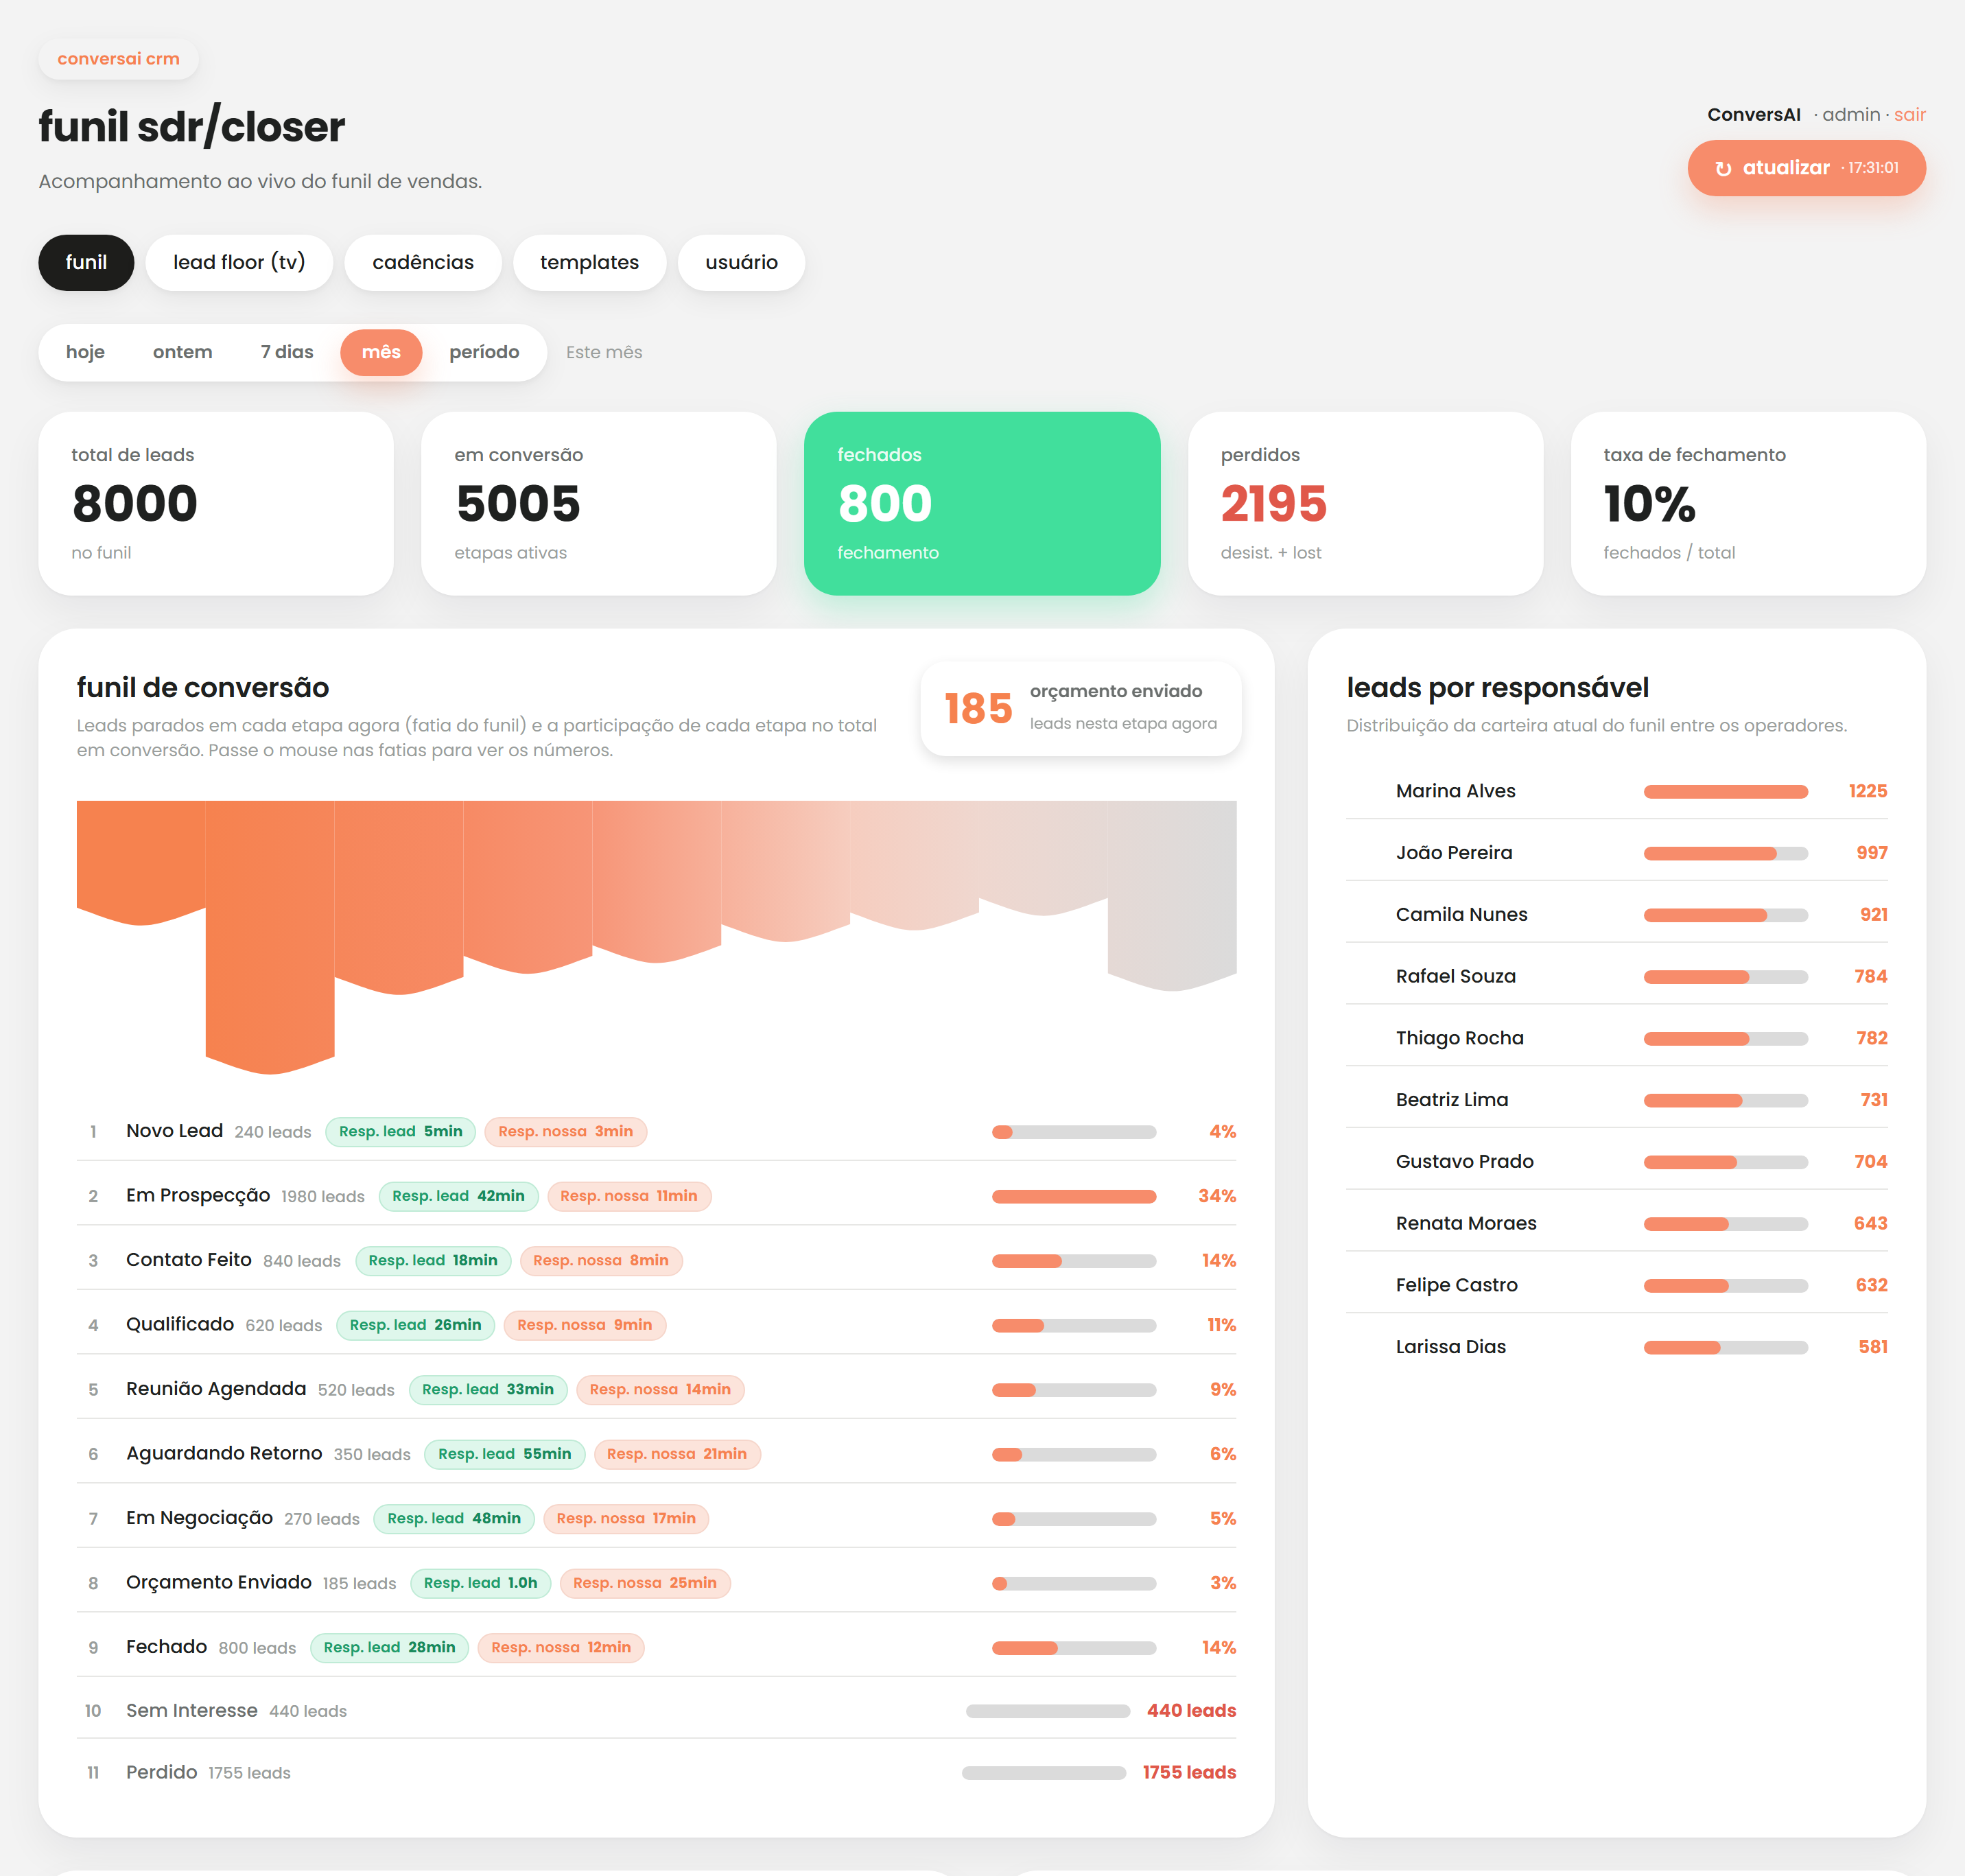Click Marina Alves operator name

click(x=1455, y=791)
